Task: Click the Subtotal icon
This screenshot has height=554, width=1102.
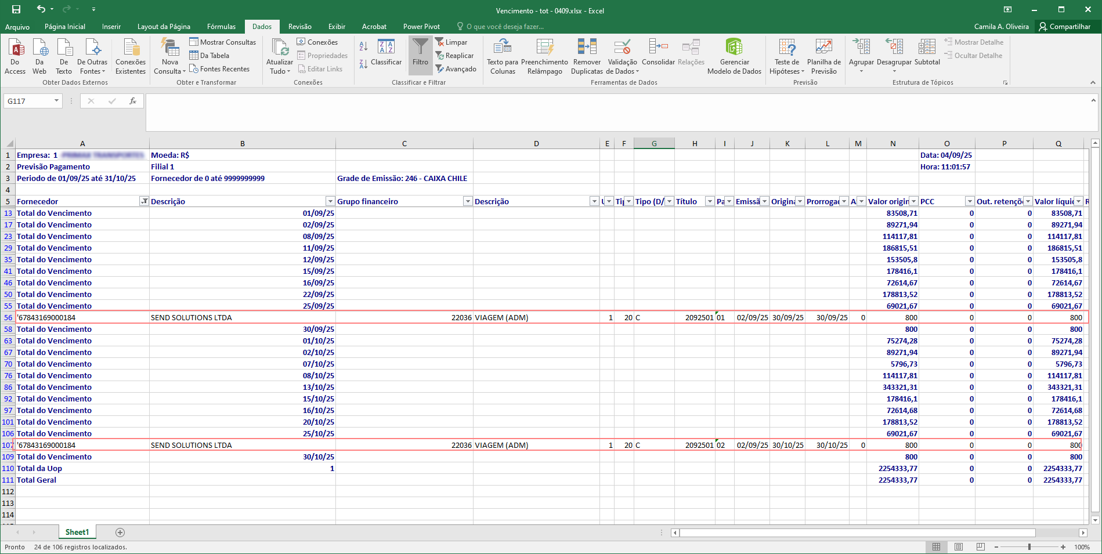Action: (927, 48)
